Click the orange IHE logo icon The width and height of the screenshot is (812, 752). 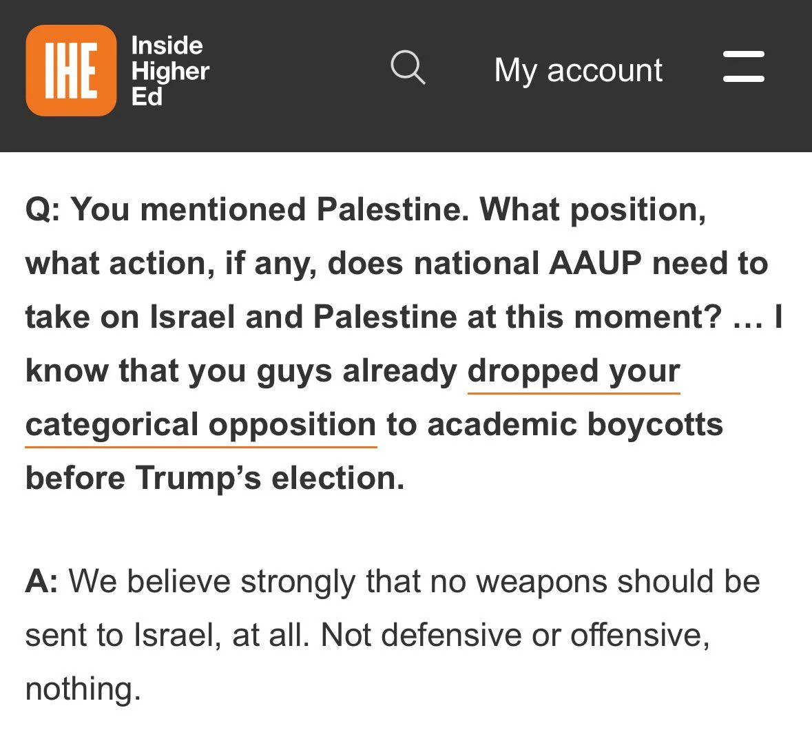71,70
